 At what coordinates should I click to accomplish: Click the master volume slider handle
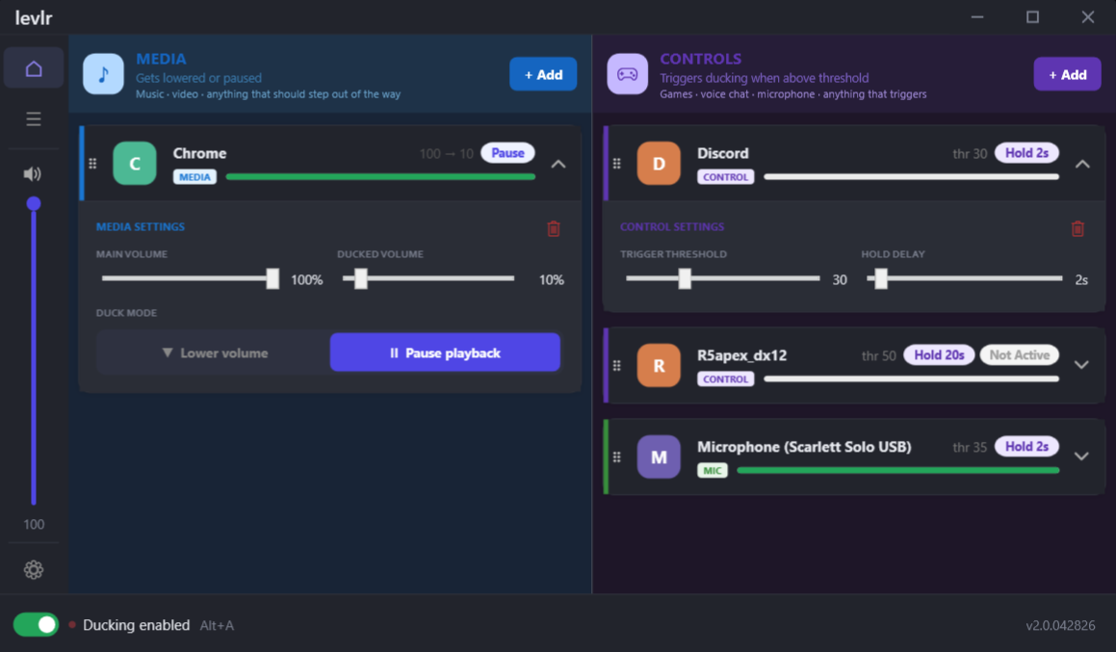pyautogui.click(x=34, y=203)
